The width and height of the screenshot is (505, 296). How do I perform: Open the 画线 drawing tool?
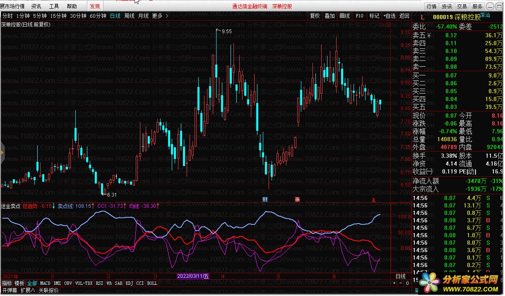(344, 16)
